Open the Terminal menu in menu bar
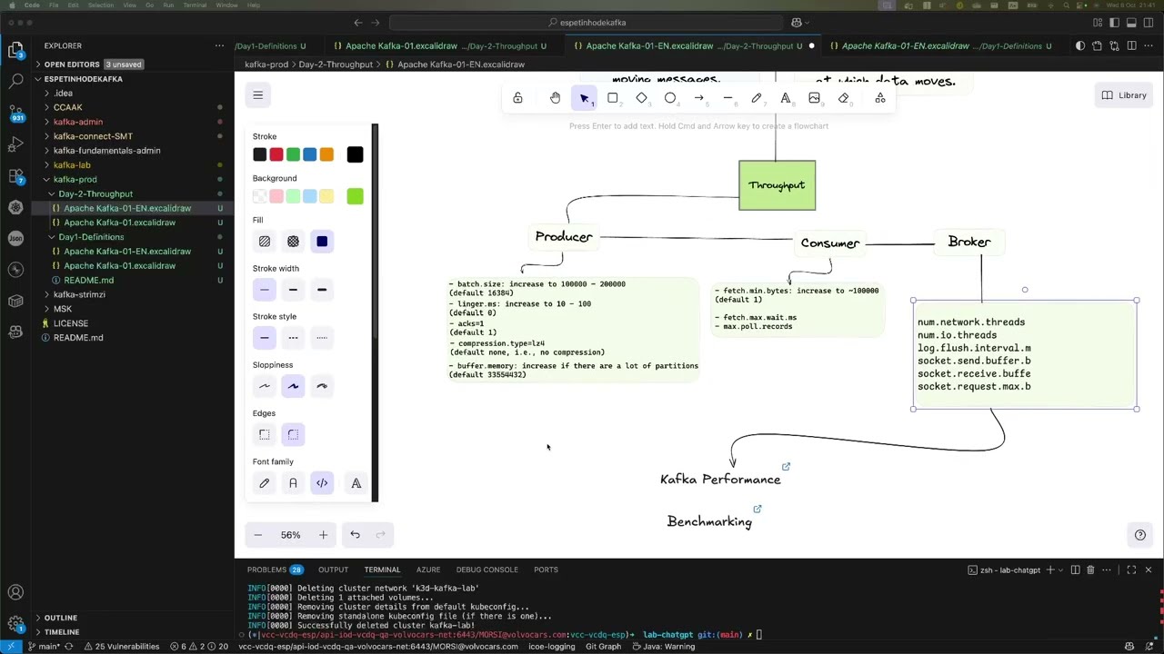Viewport: 1164px width, 654px height. pyautogui.click(x=195, y=5)
